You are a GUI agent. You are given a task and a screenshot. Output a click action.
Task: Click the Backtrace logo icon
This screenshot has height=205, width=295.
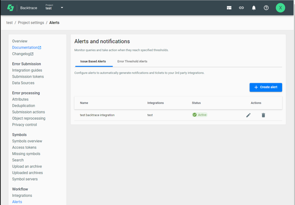tap(10, 8)
